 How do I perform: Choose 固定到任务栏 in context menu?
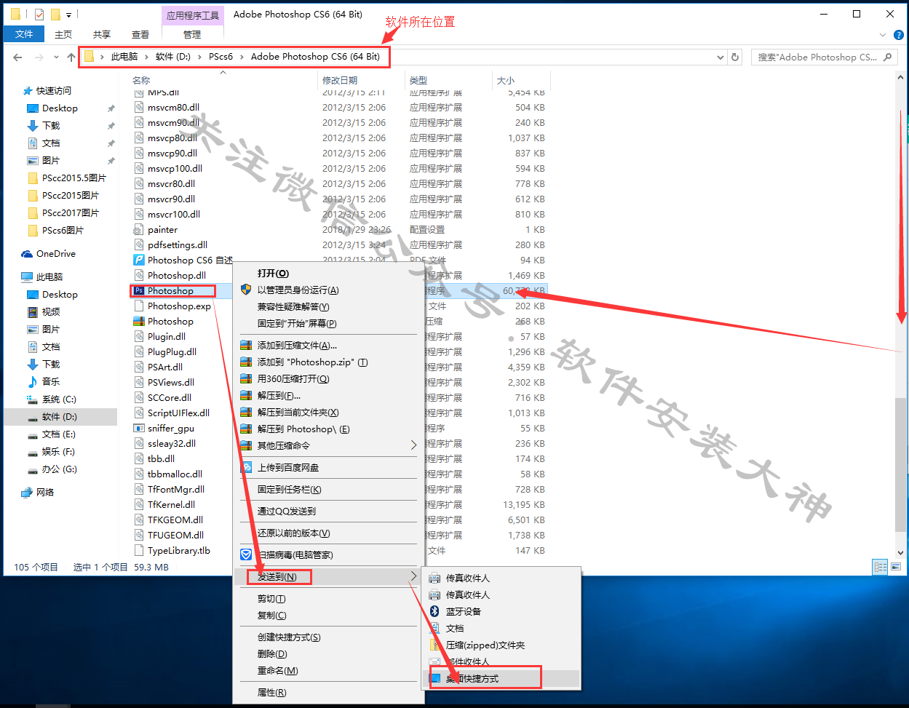pyautogui.click(x=328, y=489)
